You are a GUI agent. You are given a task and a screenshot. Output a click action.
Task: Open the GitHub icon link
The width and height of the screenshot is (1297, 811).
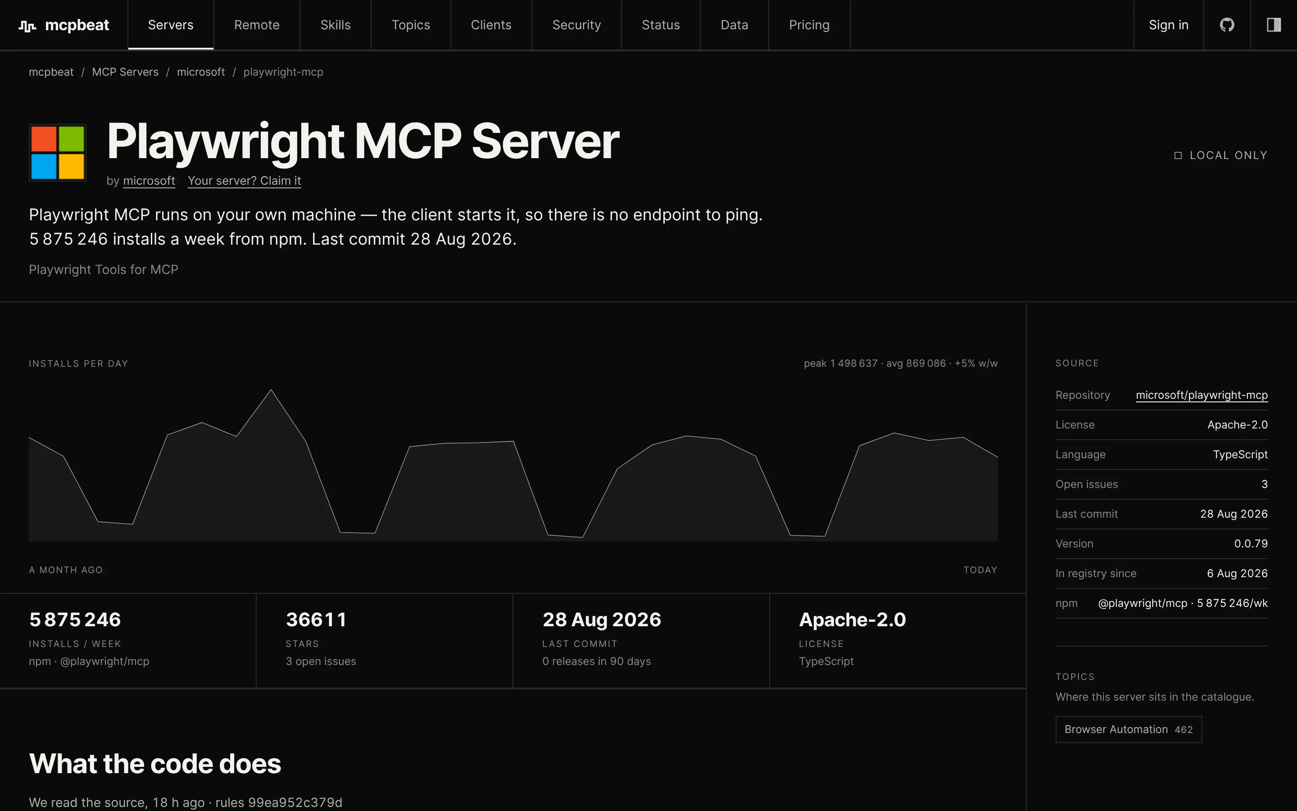point(1227,25)
